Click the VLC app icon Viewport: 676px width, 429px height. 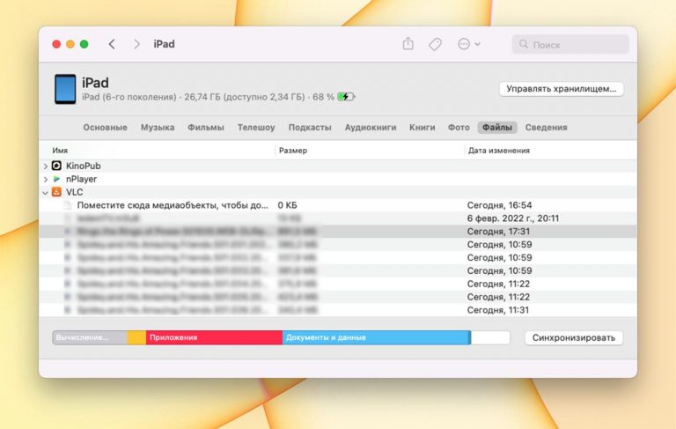point(57,192)
